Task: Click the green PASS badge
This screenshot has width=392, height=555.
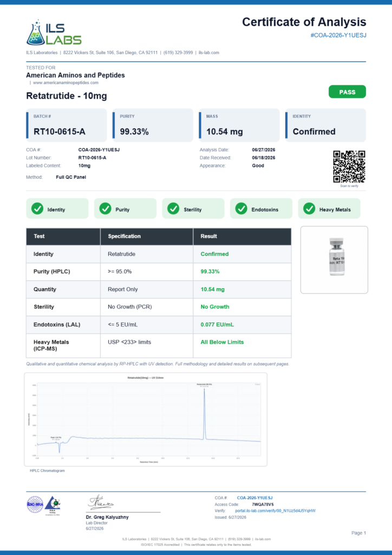Action: 347,92
